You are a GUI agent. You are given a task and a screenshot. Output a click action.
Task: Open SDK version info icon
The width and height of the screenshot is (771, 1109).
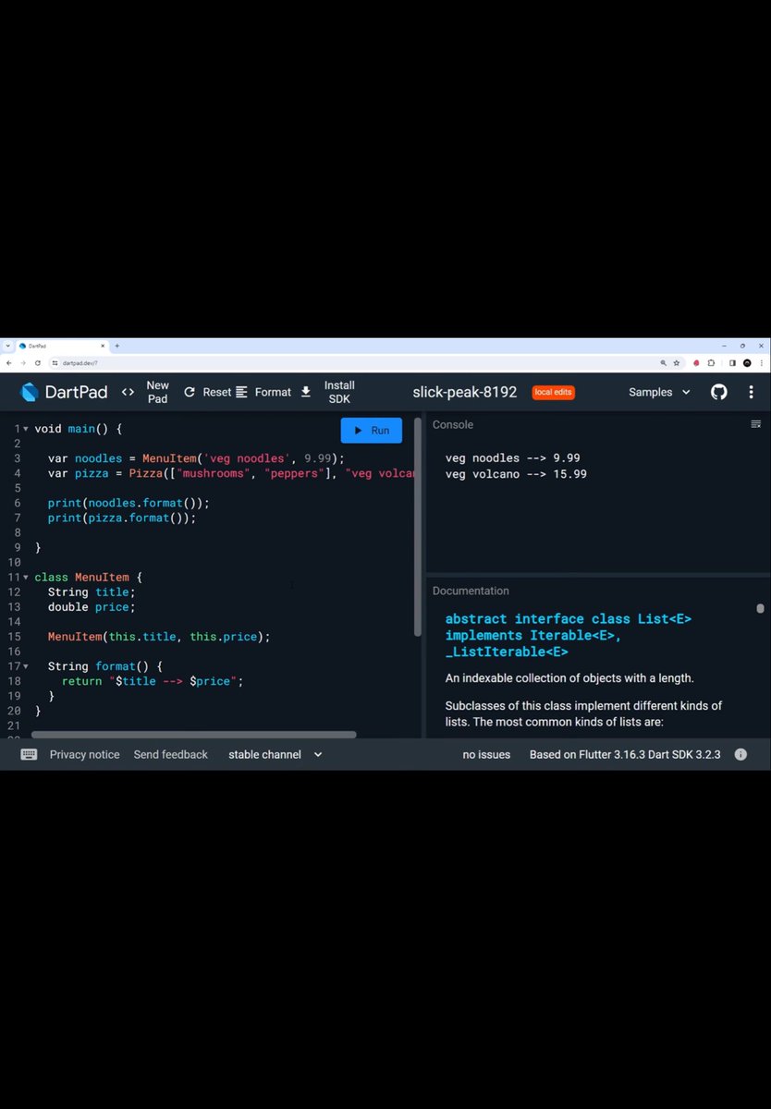[740, 754]
